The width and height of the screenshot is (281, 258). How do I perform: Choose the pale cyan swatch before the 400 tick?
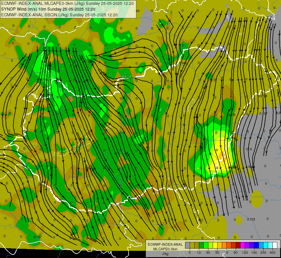click(x=270, y=245)
